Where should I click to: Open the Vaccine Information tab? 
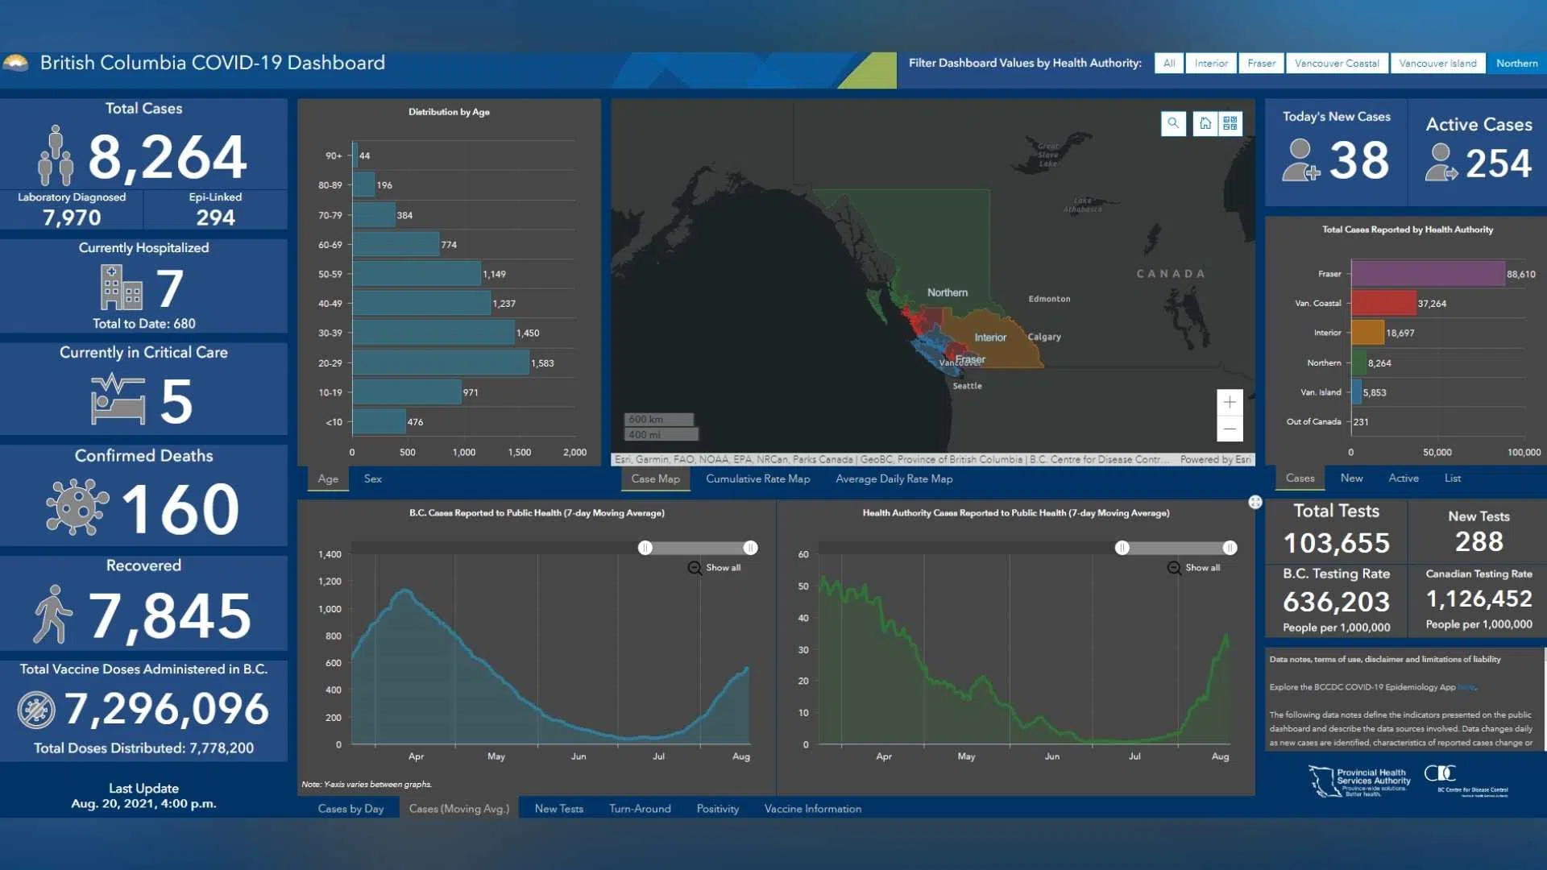(812, 809)
